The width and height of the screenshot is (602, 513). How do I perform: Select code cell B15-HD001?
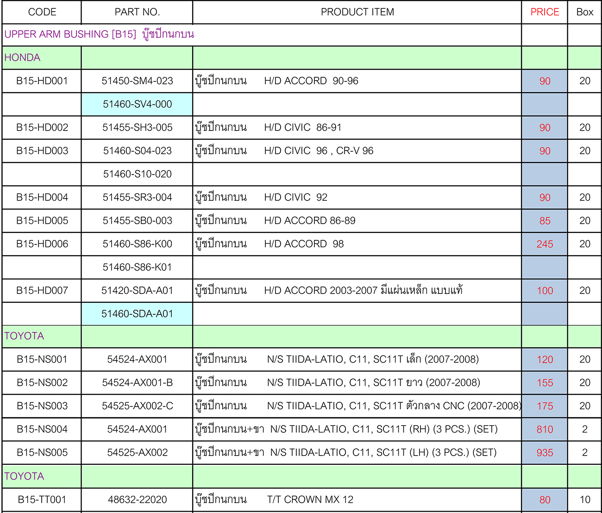click(42, 81)
